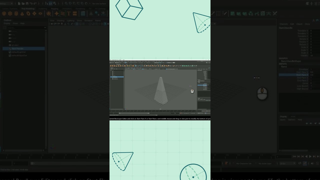Click the Envelope attribute in small window's Channel Box

tap(205, 83)
